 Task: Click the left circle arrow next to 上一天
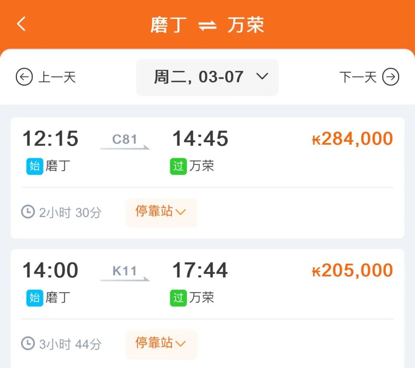[24, 77]
